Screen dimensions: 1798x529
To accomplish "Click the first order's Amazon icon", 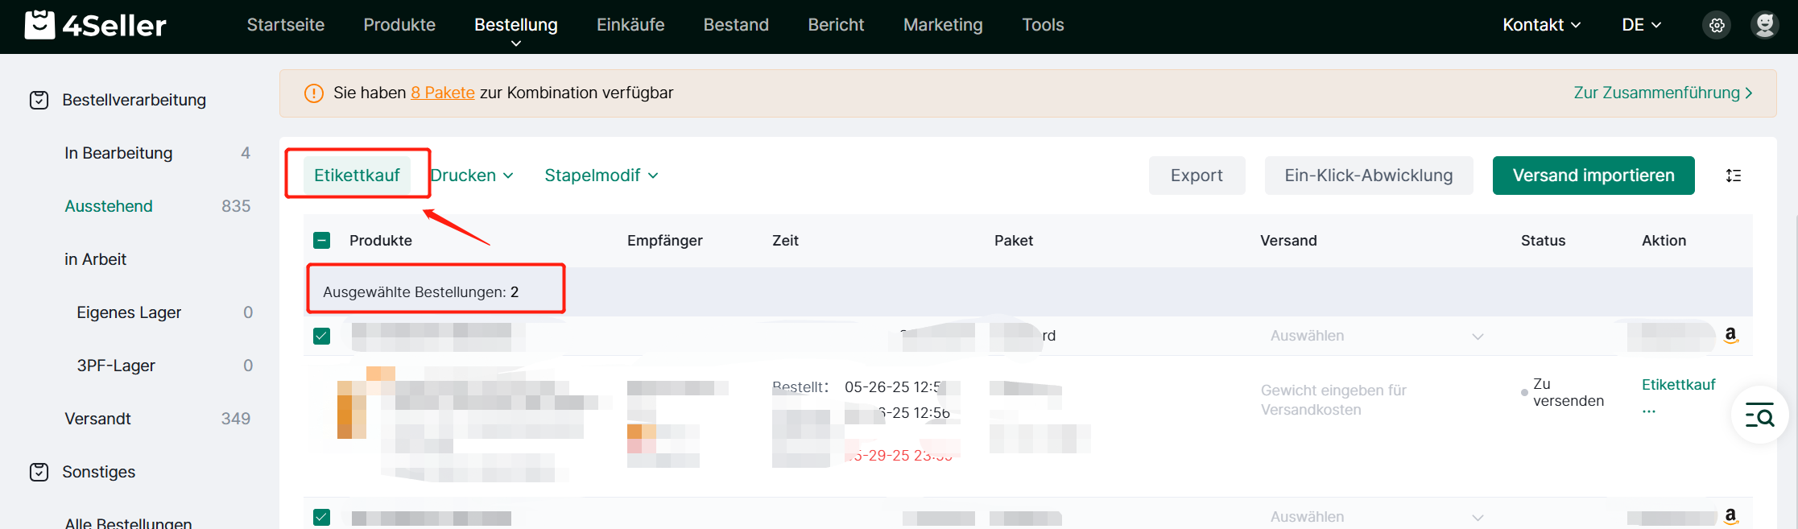I will [1730, 335].
